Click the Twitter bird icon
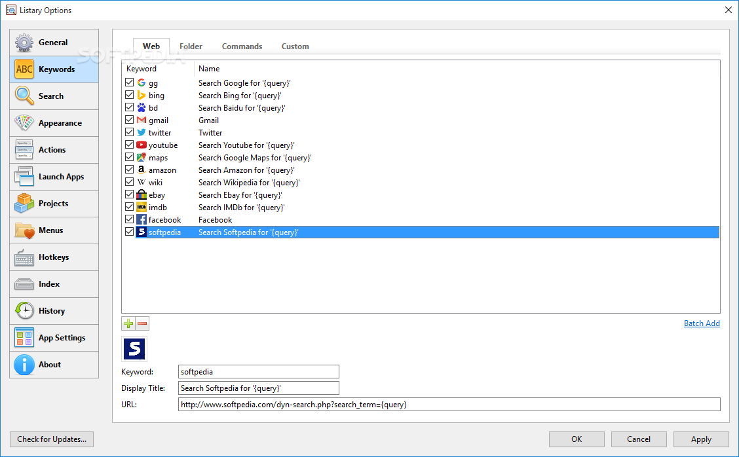This screenshot has height=457, width=739. (142, 133)
